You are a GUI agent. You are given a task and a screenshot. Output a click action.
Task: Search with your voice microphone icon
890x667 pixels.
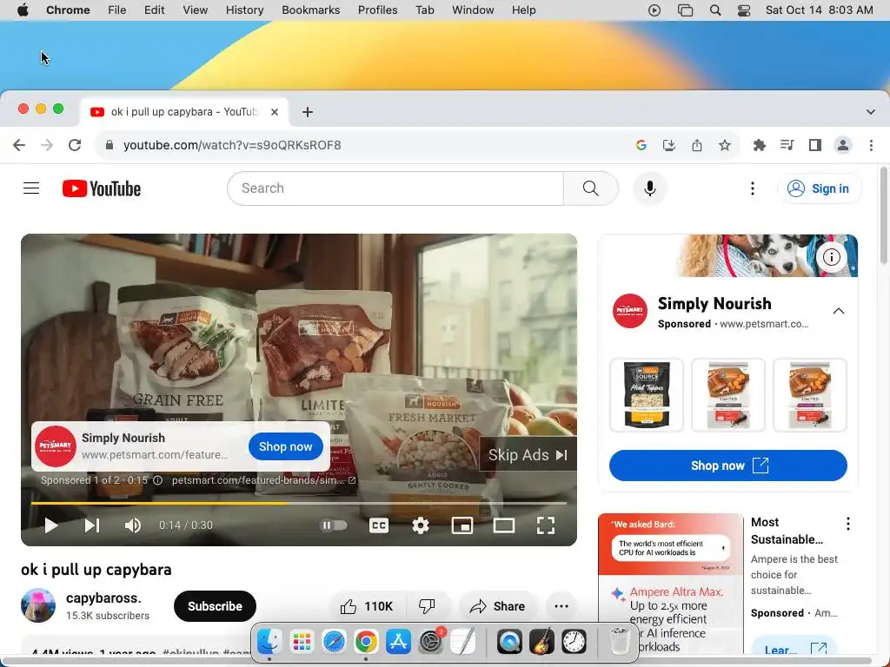650,188
